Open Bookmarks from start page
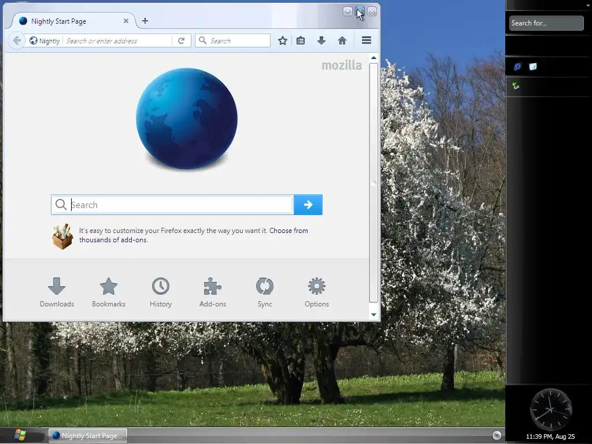The width and height of the screenshot is (592, 444). click(108, 293)
